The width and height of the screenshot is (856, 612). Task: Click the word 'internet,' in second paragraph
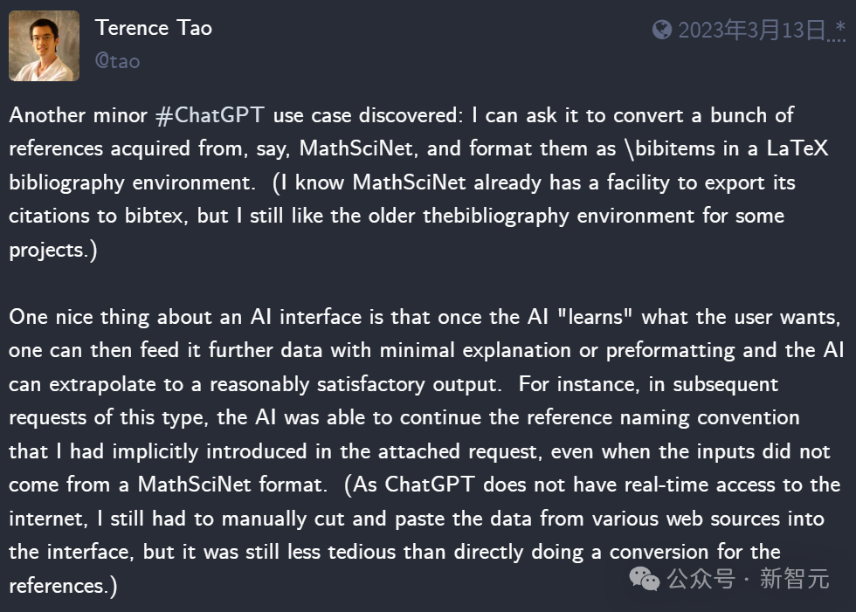tap(48, 519)
